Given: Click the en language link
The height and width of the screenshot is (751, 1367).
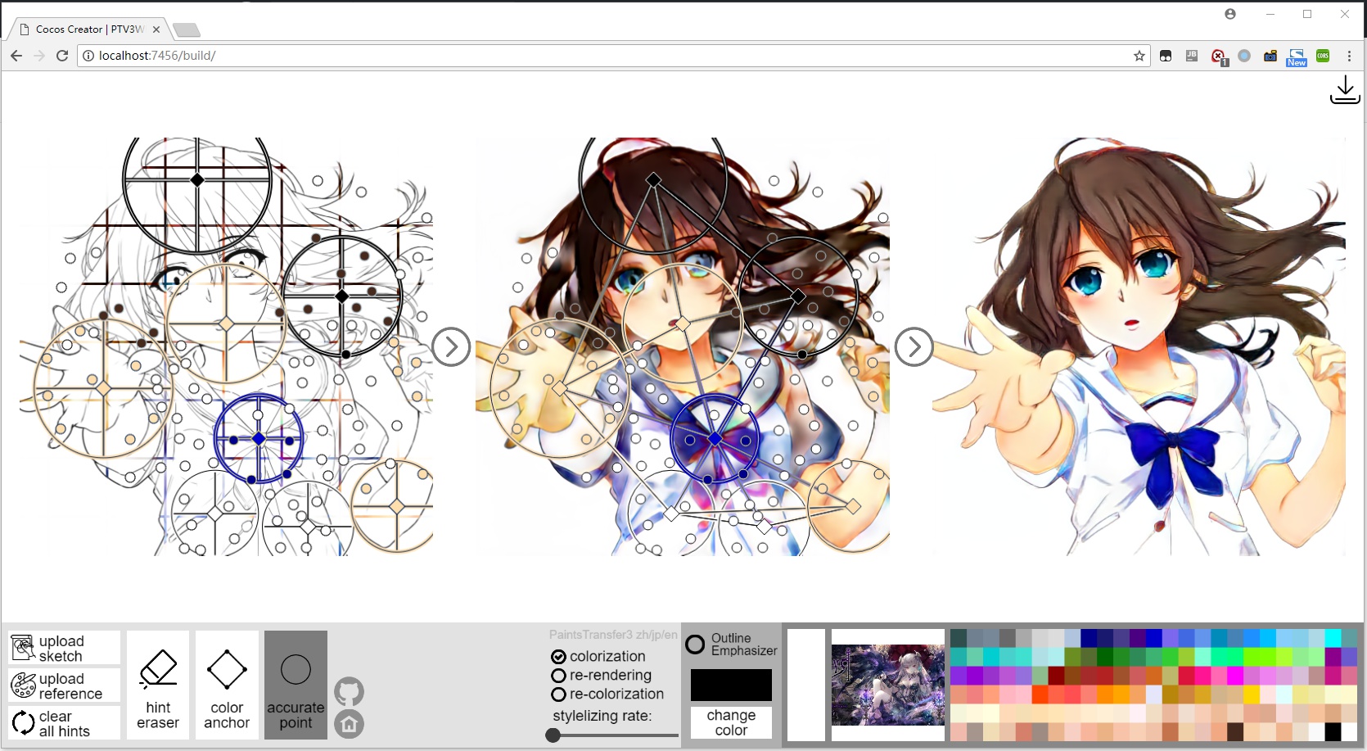Looking at the screenshot, I should coord(673,635).
